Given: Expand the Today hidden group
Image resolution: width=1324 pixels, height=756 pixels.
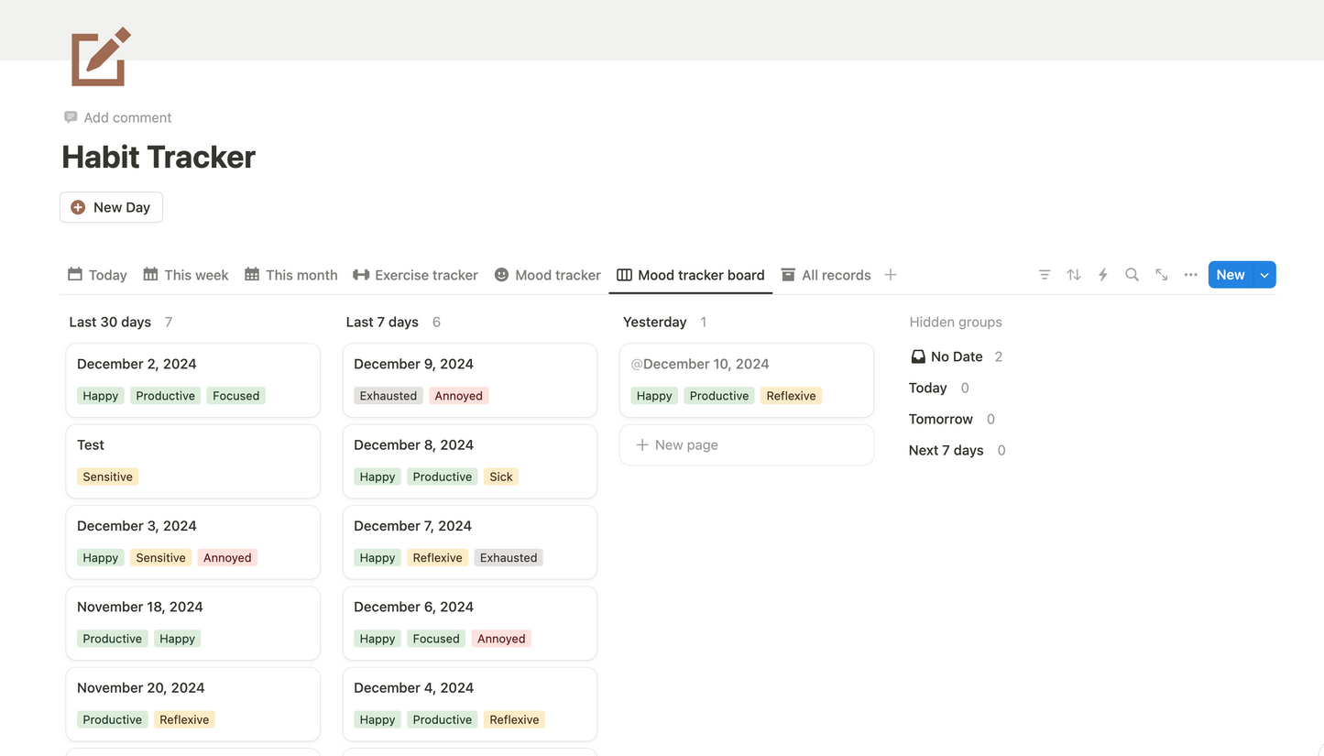Looking at the screenshot, I should [927, 388].
